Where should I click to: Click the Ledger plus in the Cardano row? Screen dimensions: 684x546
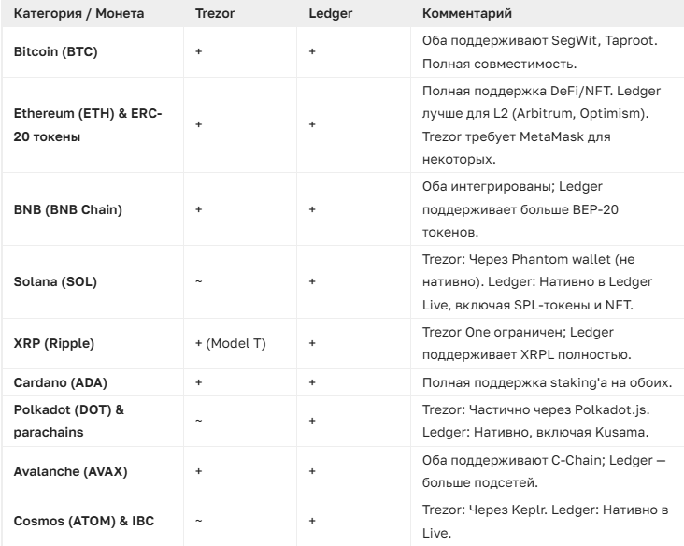[x=311, y=382]
